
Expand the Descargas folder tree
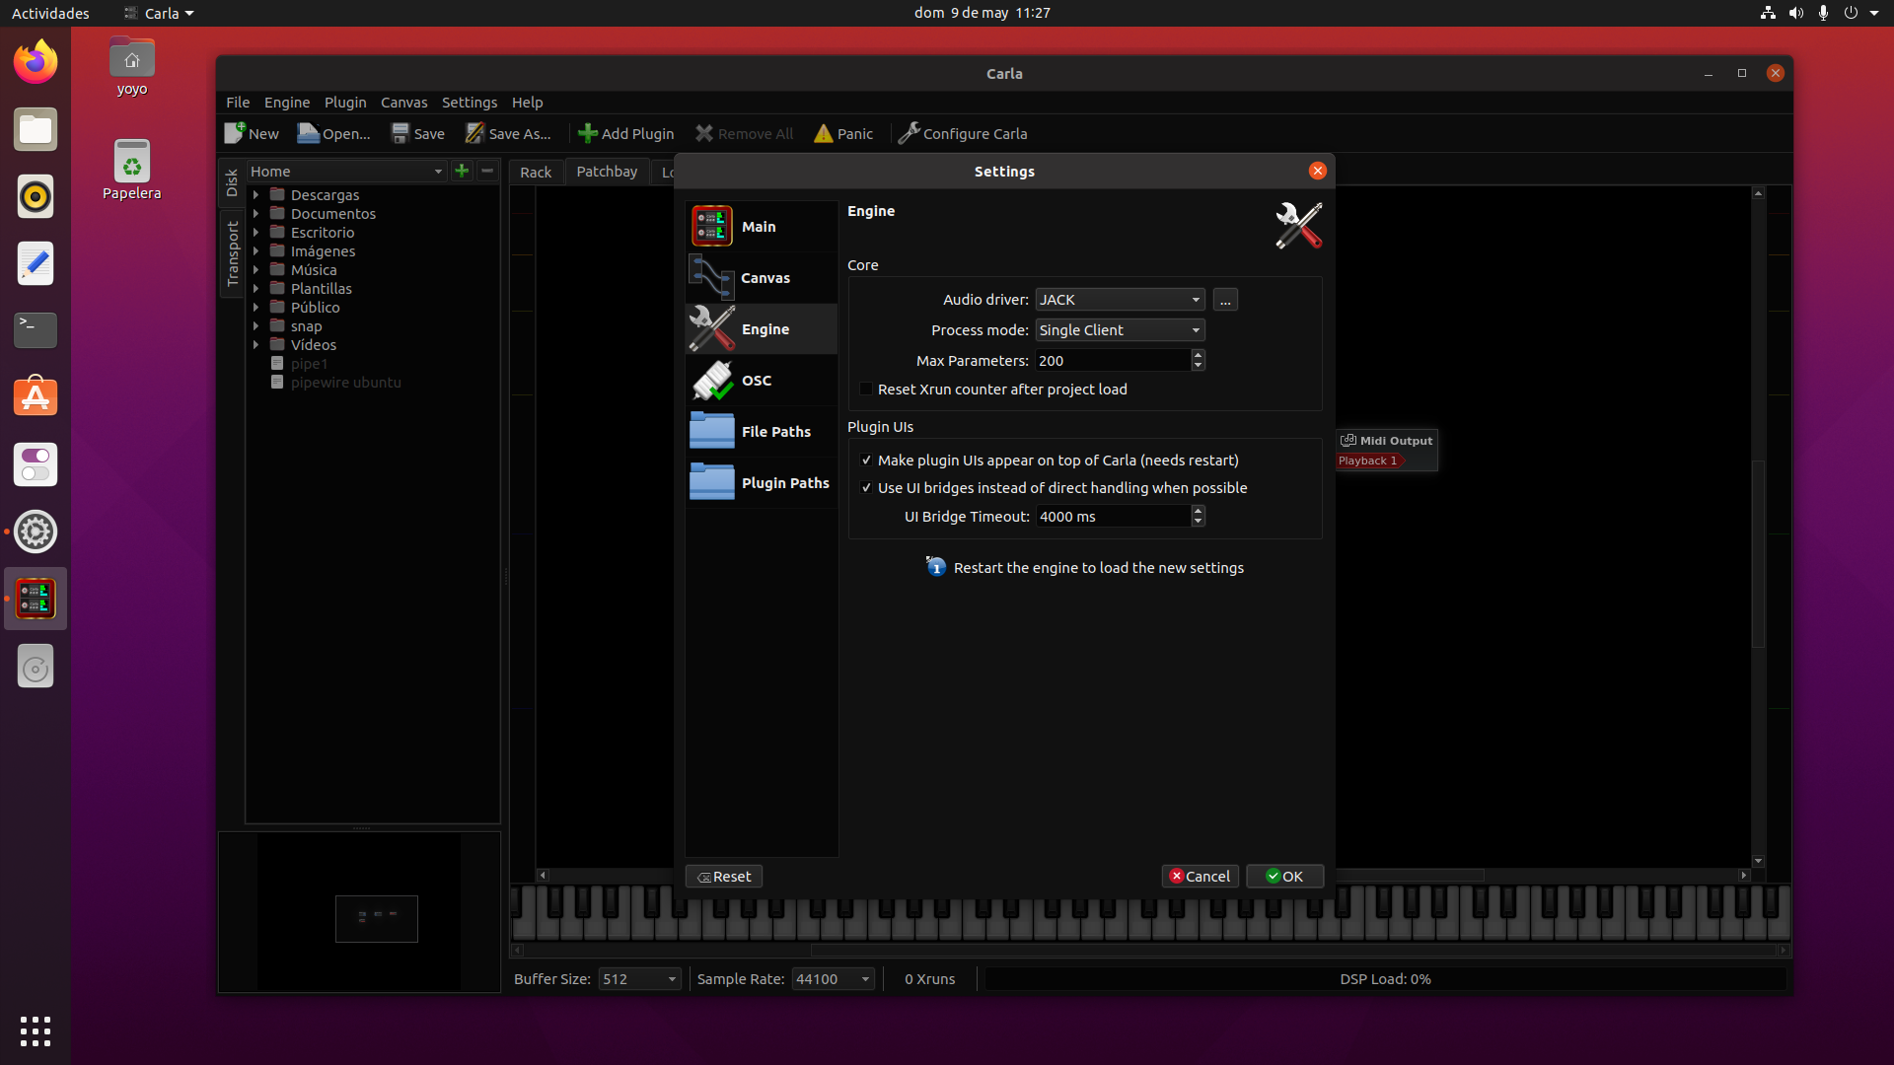coord(256,195)
